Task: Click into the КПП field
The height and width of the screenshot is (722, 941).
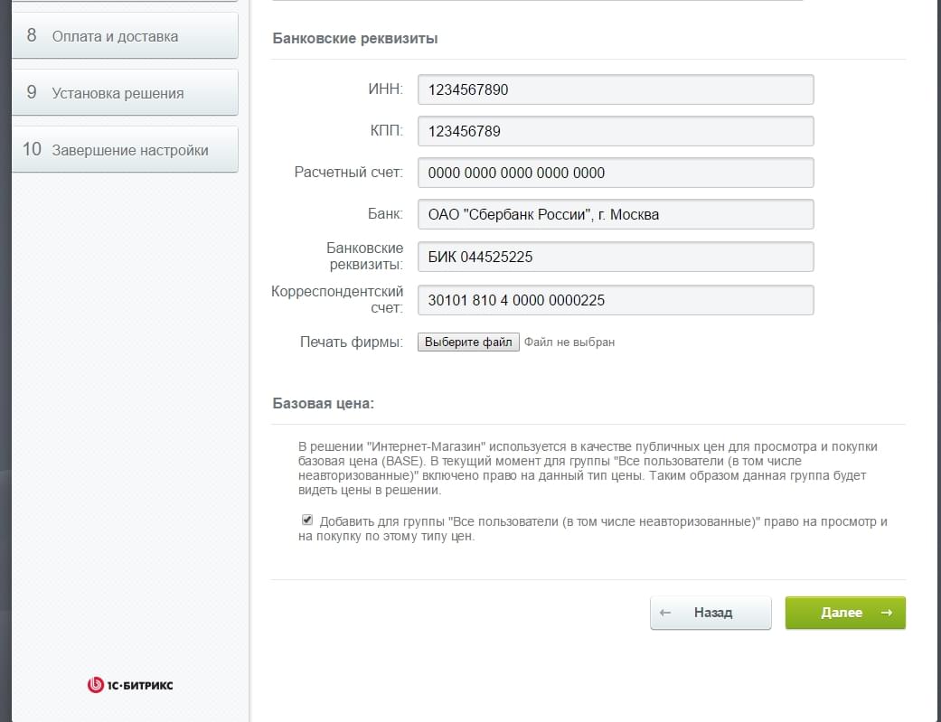Action: coord(616,131)
